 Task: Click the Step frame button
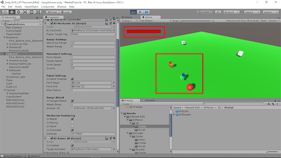[x=147, y=12]
